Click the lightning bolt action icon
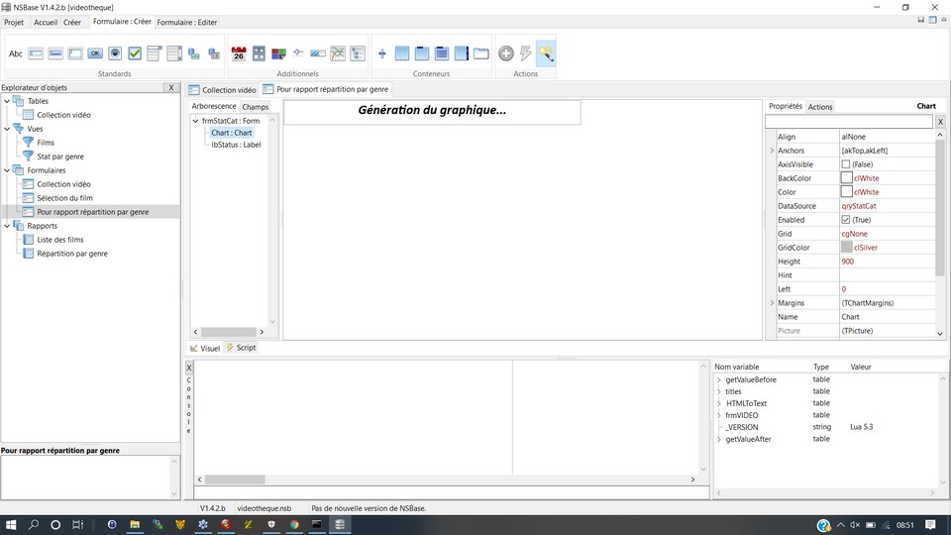The width and height of the screenshot is (951, 535). click(x=526, y=53)
